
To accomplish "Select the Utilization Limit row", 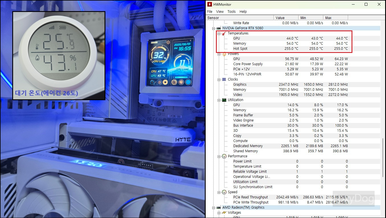I will point(293,182).
